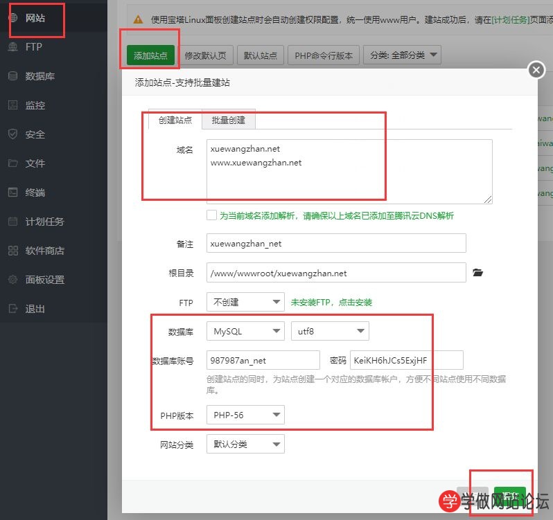Open the software store (软件商店) icon
Image resolution: width=553 pixels, height=520 pixels.
pyautogui.click(x=13, y=251)
